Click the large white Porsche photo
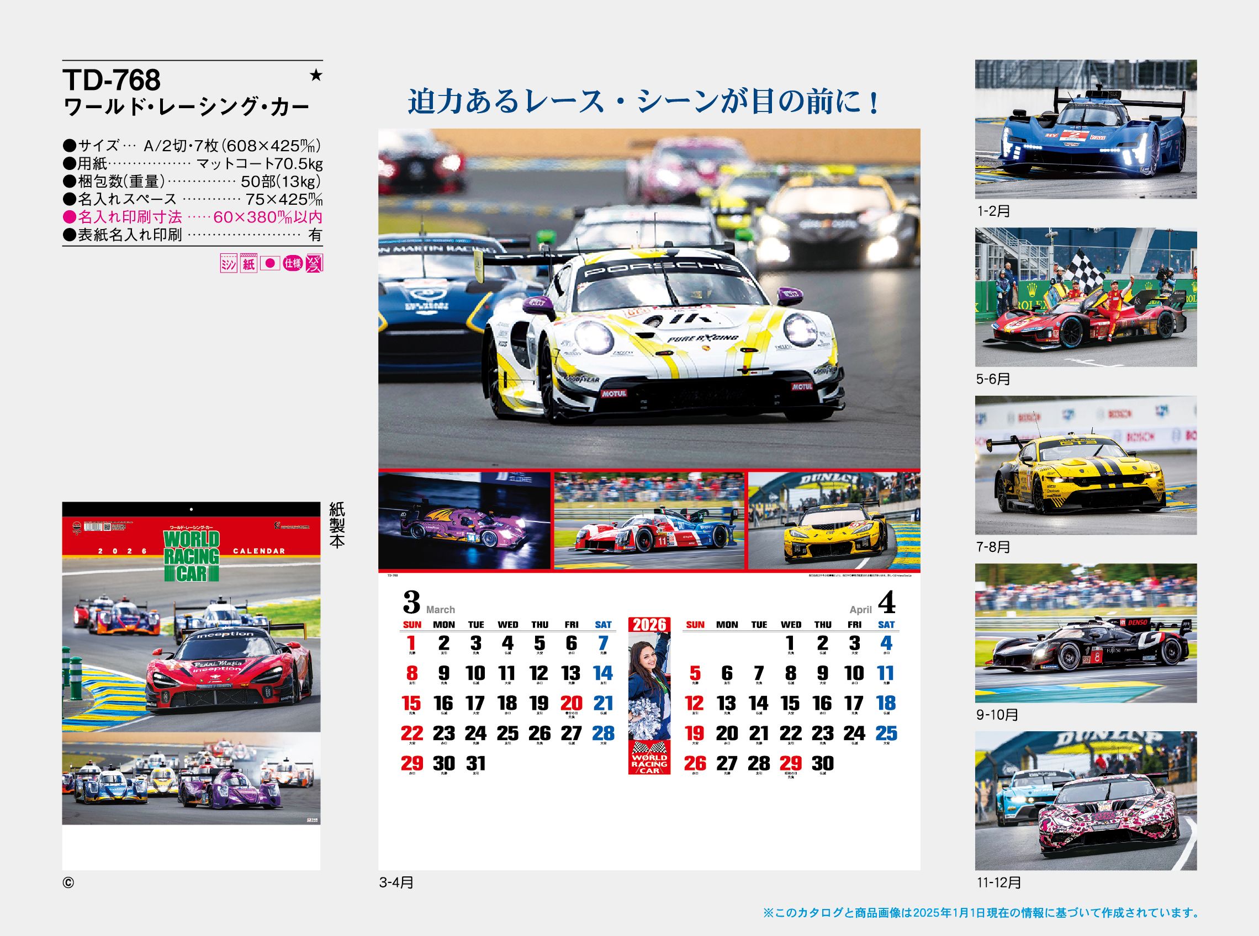 [x=649, y=299]
